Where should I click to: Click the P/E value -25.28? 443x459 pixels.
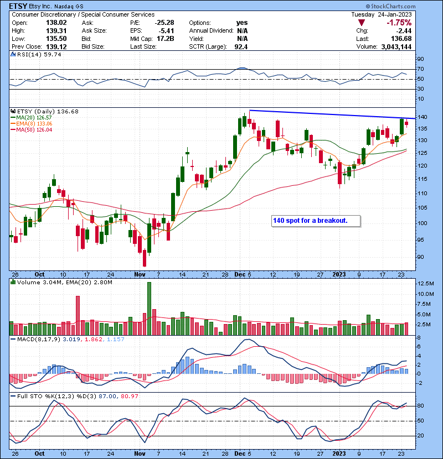pos(164,23)
